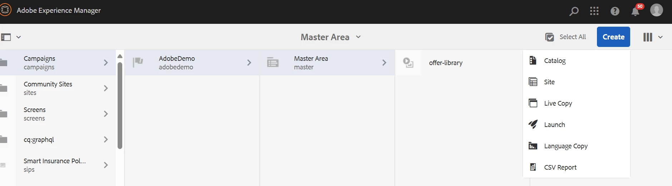This screenshot has height=186, width=672.
Task: Choose Site from Create menu
Action: pyautogui.click(x=576, y=82)
